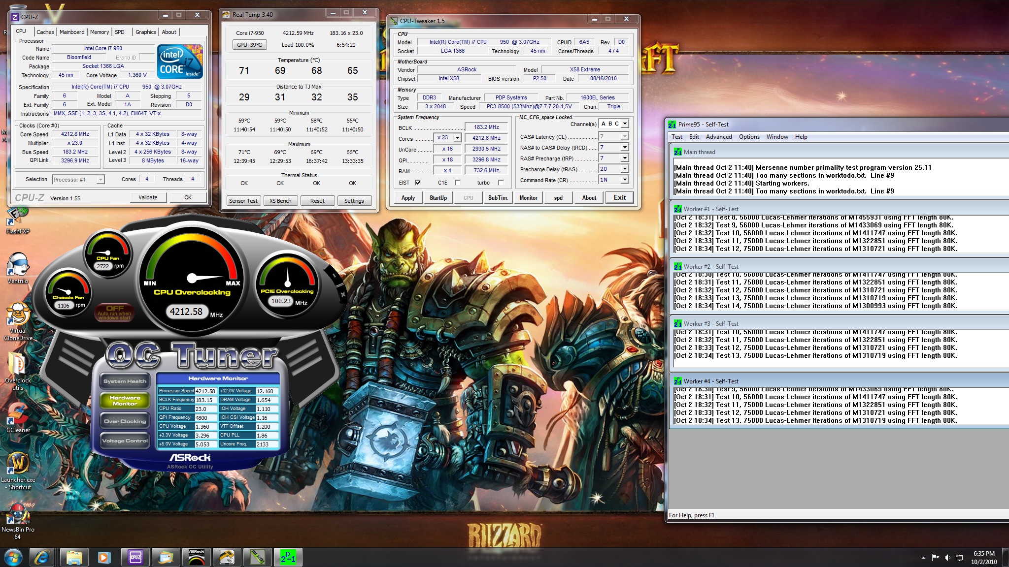Open the Command Rate (CR) dropdown

pos(625,180)
